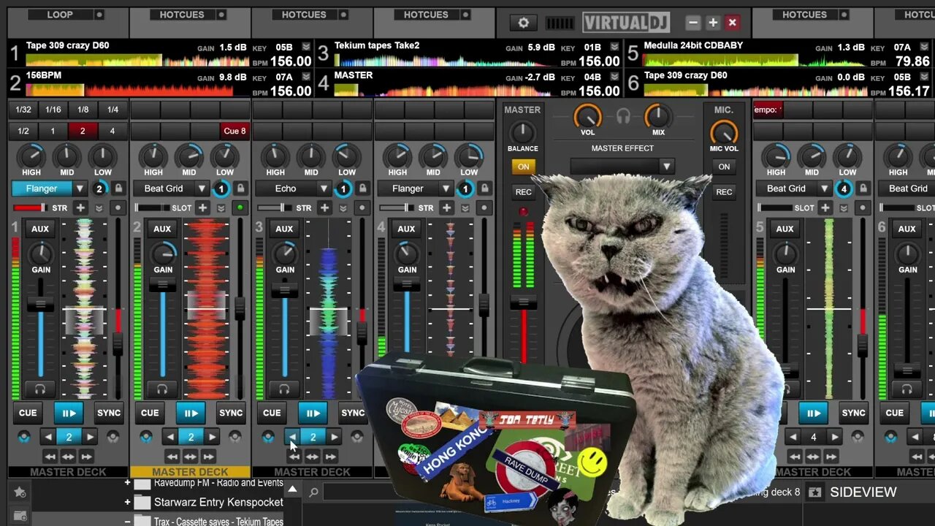935x526 pixels.
Task: Click deck 3 play/pause button
Action: [313, 413]
